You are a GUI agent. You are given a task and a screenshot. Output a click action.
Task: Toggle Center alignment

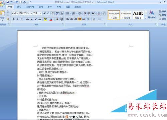point(71,19)
